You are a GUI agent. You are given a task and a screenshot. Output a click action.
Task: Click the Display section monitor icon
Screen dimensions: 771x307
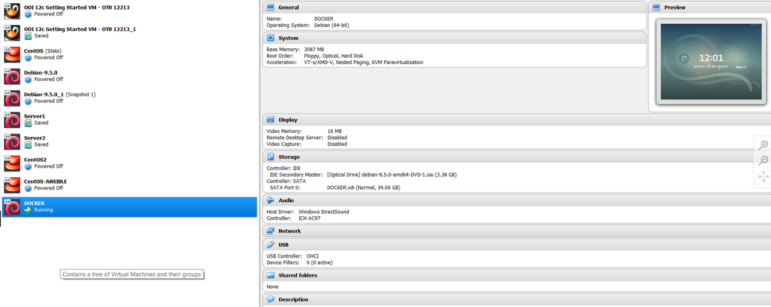(x=270, y=120)
